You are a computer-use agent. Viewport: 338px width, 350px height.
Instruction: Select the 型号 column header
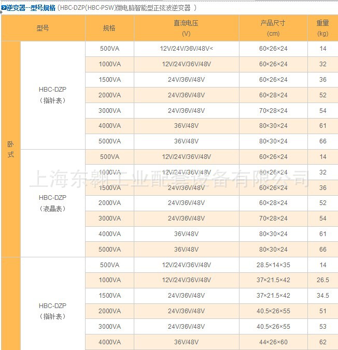tap(43, 28)
